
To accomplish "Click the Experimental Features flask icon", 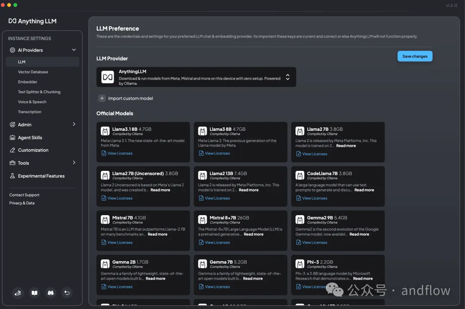I will pyautogui.click(x=12, y=176).
